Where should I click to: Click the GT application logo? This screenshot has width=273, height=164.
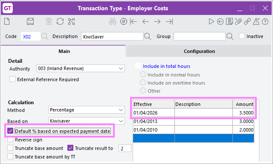click(x=8, y=8)
